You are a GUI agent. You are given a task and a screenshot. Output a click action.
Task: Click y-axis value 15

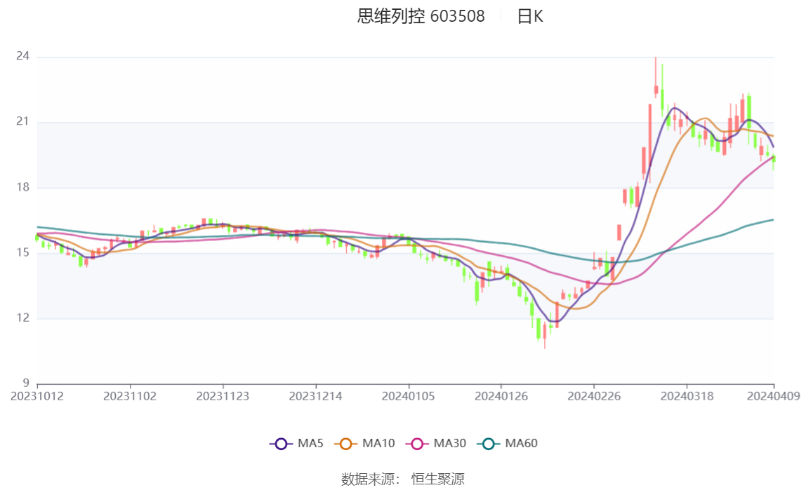(x=22, y=252)
